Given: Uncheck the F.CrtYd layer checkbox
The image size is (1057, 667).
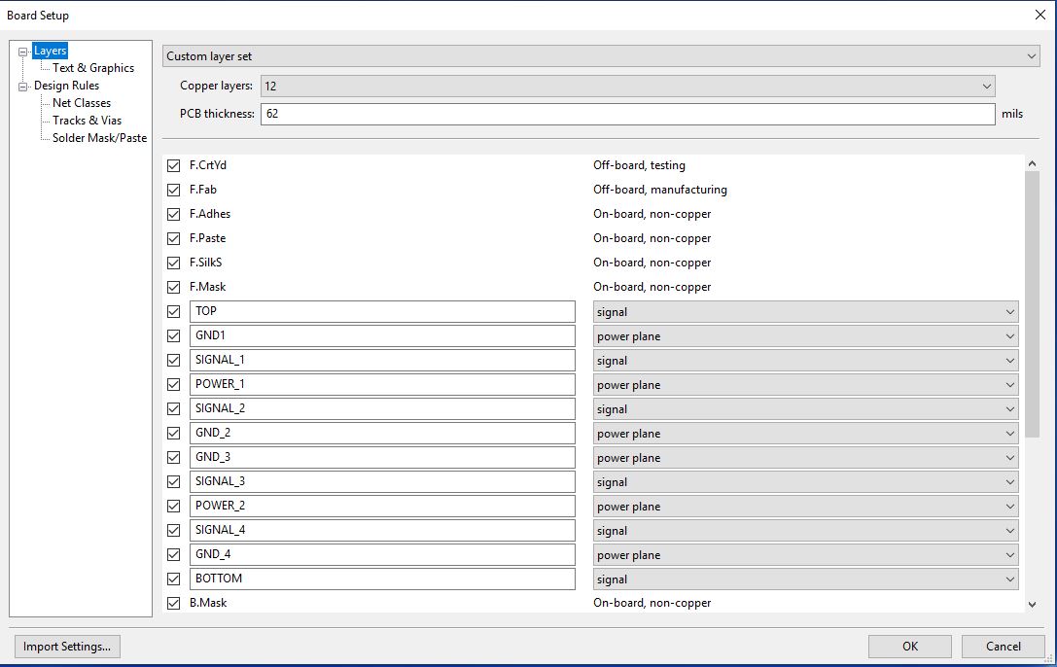Looking at the screenshot, I should tap(174, 166).
